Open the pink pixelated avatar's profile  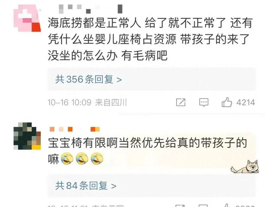point(27,18)
